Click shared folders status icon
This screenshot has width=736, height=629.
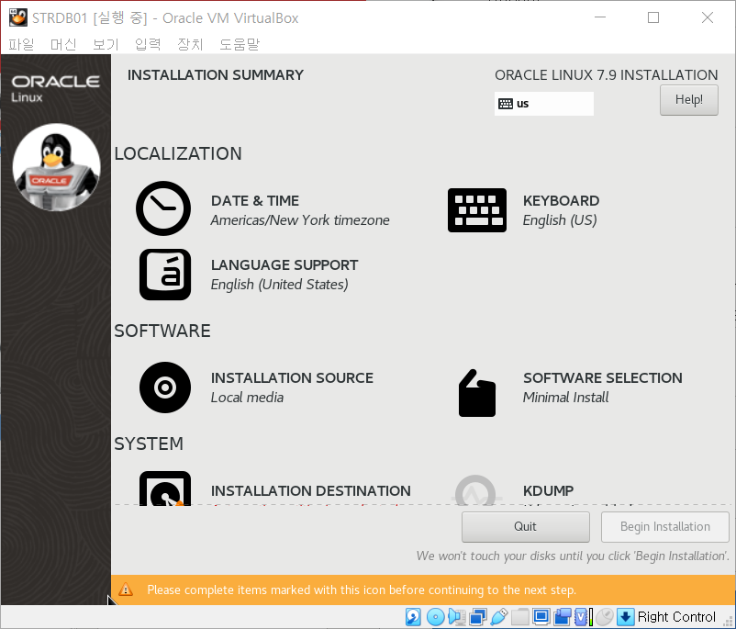tap(520, 617)
